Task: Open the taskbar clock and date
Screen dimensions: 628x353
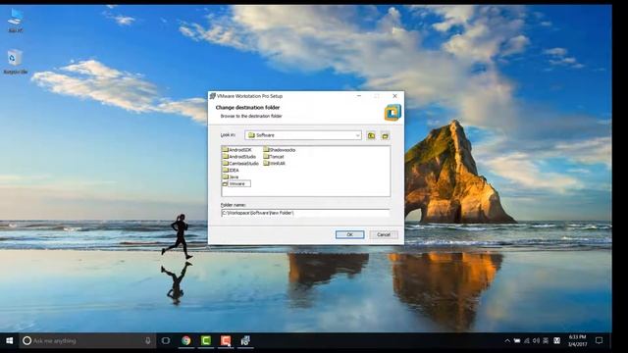Action: (577, 340)
